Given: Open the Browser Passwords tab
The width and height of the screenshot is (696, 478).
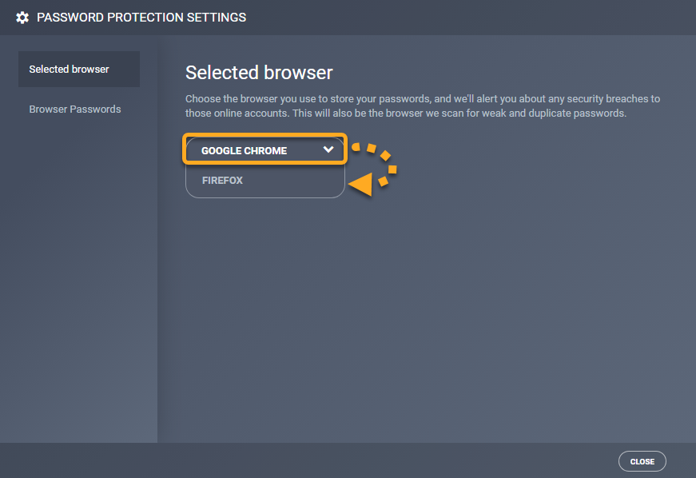Looking at the screenshot, I should point(75,109).
